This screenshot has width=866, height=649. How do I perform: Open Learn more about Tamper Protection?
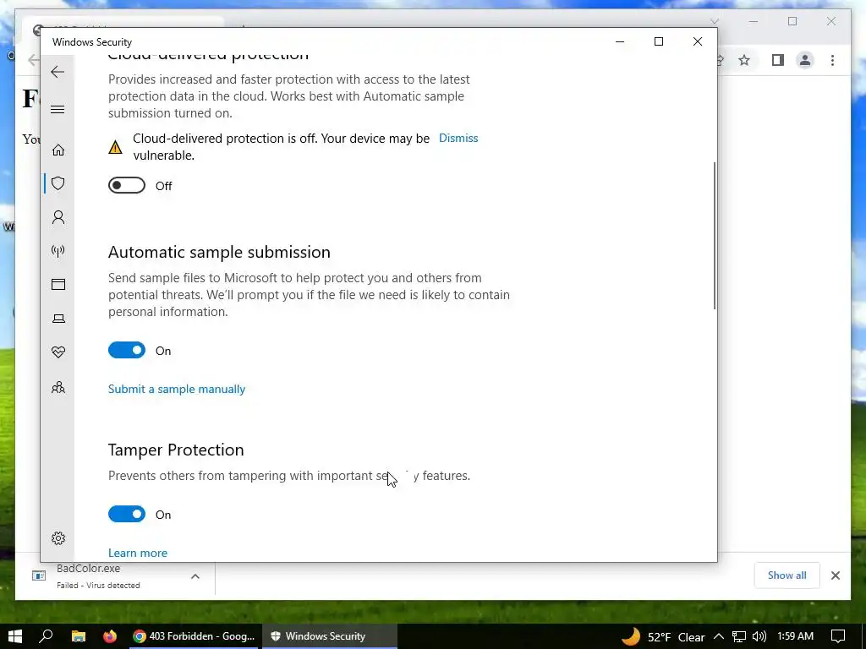(138, 553)
